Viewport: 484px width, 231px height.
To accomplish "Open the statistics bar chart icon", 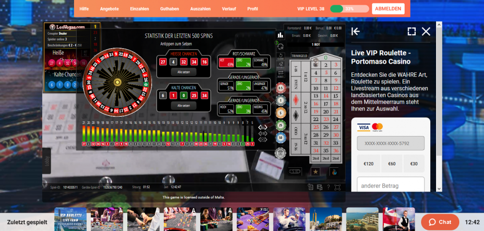I will 280,35.
